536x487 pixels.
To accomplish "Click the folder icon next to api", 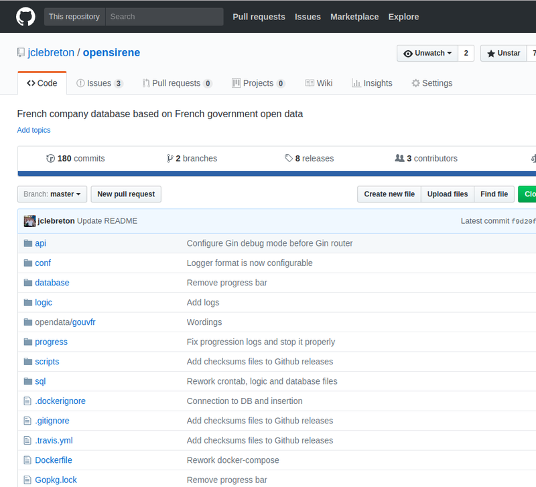I will point(28,243).
